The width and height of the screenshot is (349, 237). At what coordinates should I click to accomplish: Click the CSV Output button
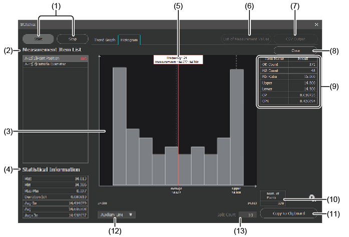point(295,38)
